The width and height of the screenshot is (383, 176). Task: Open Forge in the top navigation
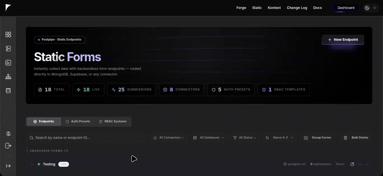click(241, 8)
